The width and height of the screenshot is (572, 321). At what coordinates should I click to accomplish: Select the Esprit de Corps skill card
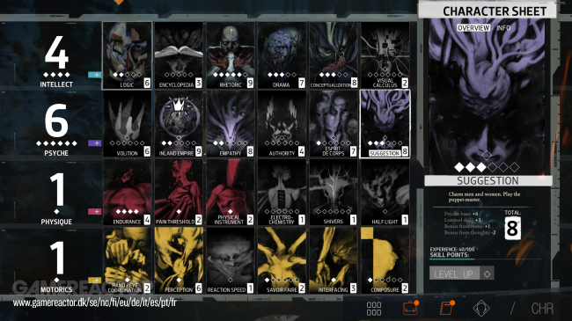334,124
